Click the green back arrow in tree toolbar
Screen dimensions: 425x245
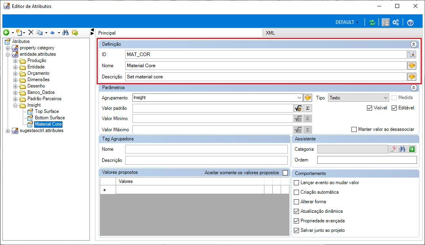pos(6,33)
